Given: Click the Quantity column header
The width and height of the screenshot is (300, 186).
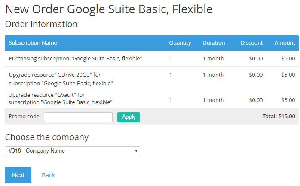Looking at the screenshot, I should 180,42.
